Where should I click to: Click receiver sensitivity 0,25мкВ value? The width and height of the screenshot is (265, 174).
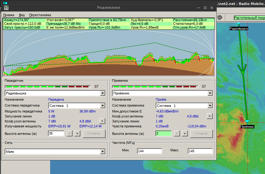(x=162, y=126)
